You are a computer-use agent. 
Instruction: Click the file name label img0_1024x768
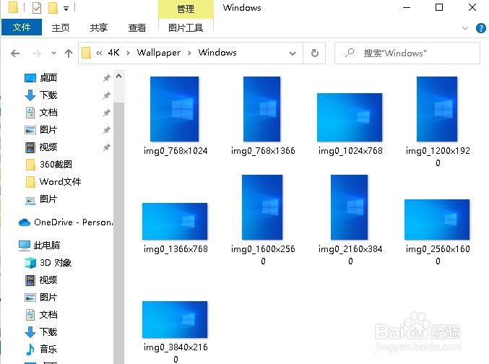(x=350, y=151)
